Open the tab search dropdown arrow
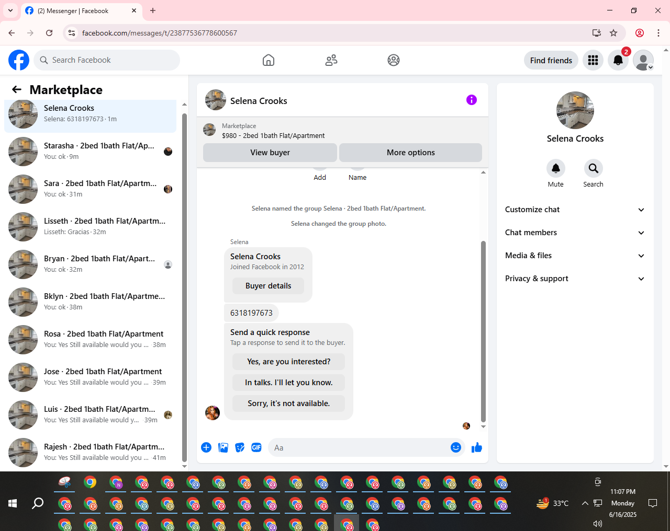 pyautogui.click(x=10, y=10)
